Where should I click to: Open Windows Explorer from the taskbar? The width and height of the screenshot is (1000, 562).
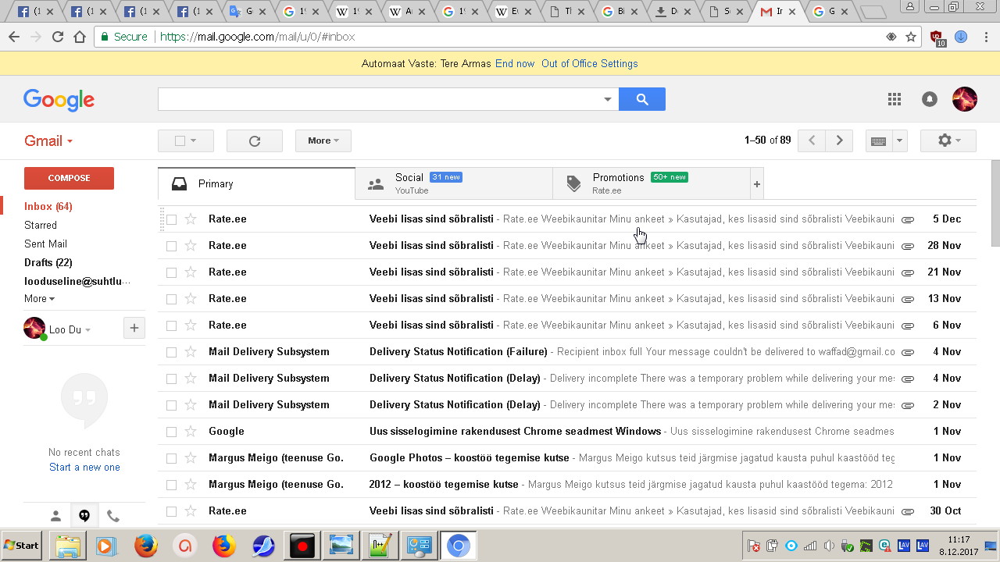[x=68, y=546]
